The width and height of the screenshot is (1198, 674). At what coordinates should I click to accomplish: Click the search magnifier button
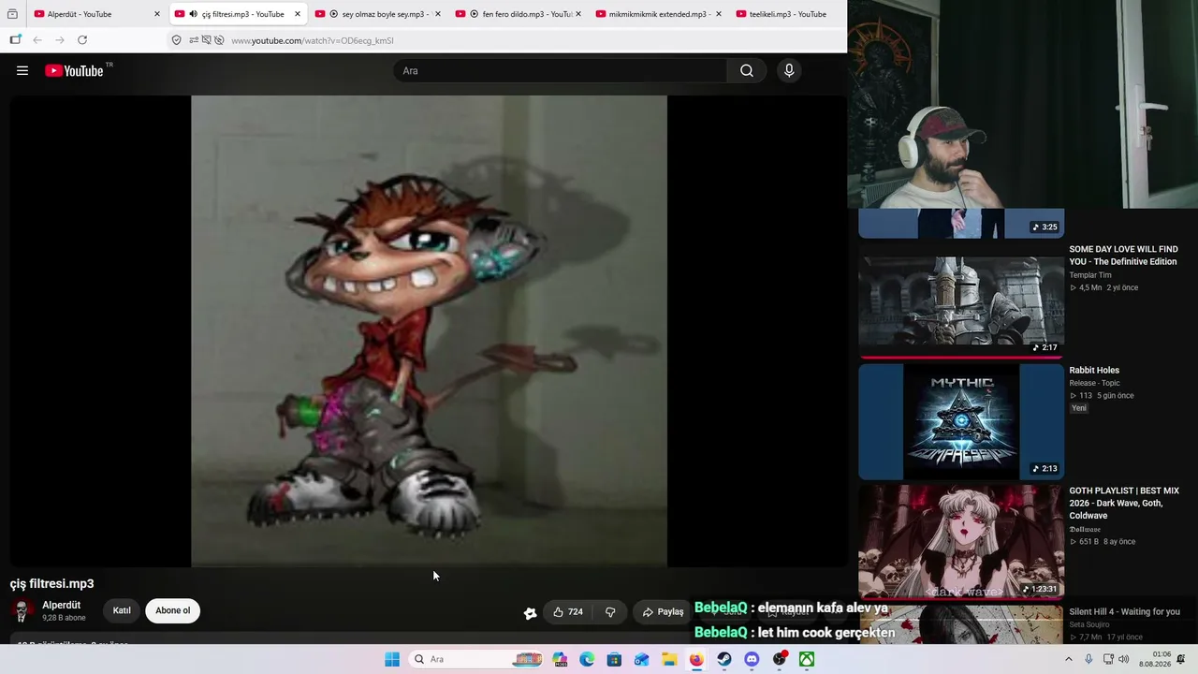click(x=747, y=70)
